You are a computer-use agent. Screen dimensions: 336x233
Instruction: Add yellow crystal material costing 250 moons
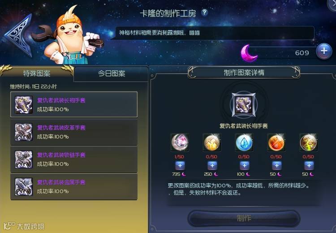click(x=212, y=166)
